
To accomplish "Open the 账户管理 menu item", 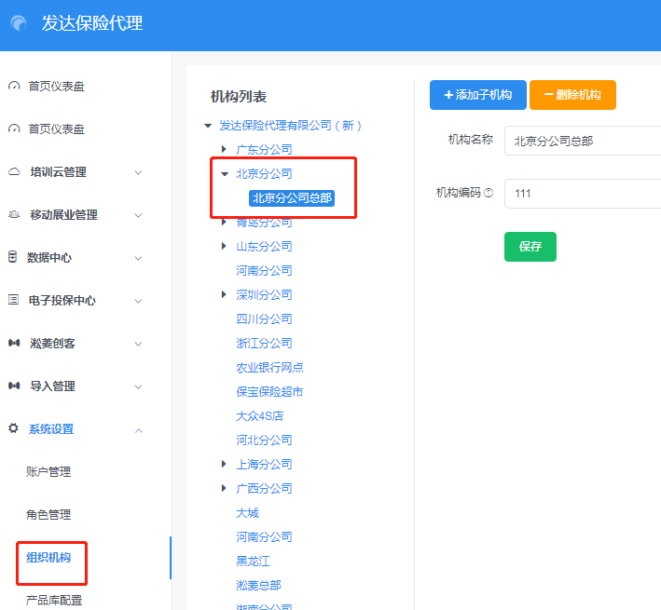I will point(48,472).
